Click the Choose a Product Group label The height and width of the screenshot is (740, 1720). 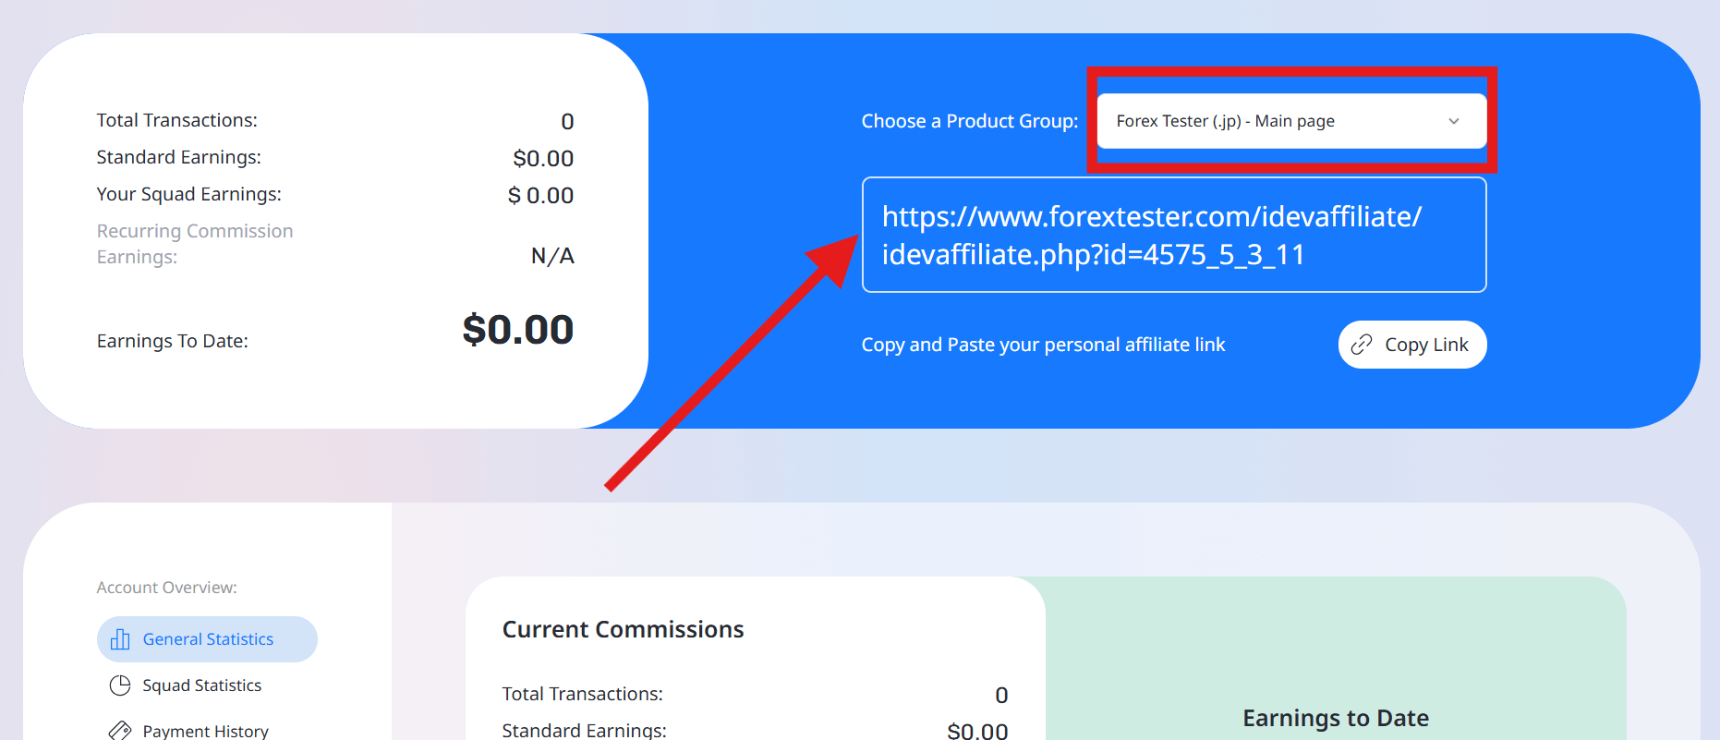tap(969, 121)
